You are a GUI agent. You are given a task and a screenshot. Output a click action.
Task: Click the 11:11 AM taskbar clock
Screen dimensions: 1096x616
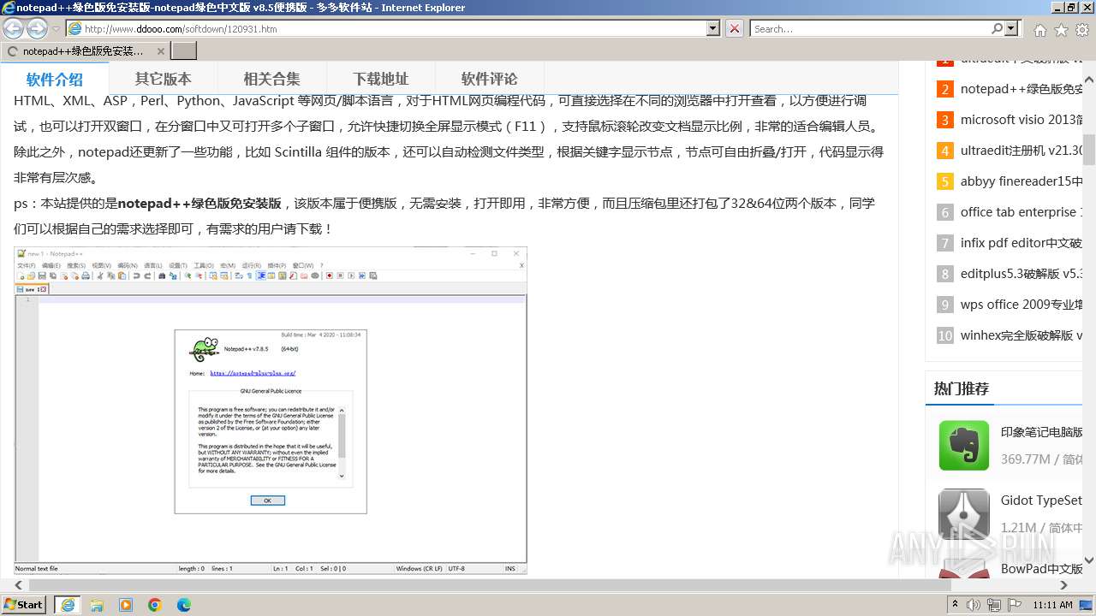(1053, 605)
